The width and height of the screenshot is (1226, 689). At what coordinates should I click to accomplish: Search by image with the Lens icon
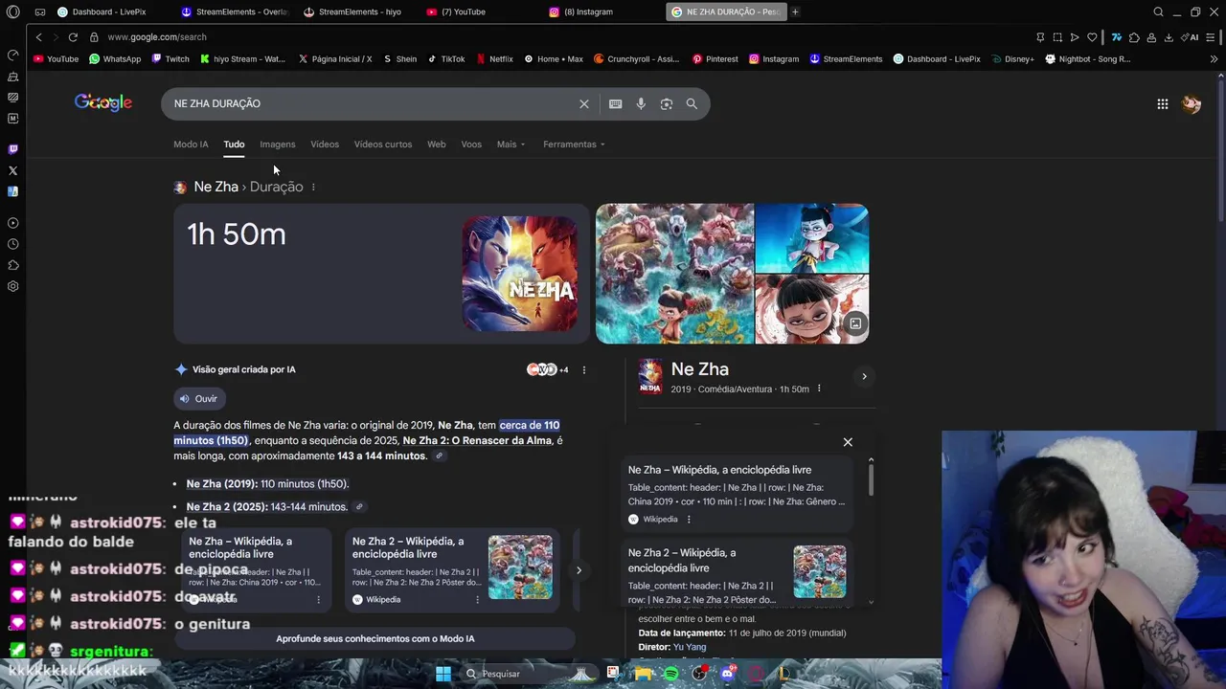[x=667, y=103]
